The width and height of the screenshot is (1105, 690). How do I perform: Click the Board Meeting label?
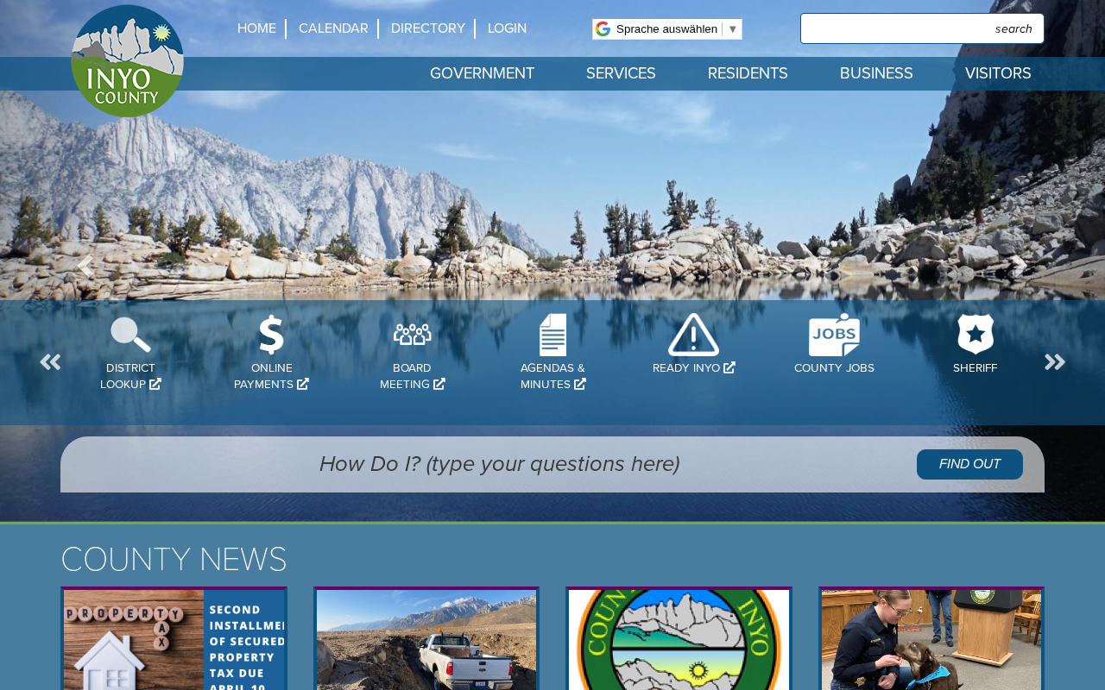pyautogui.click(x=412, y=376)
